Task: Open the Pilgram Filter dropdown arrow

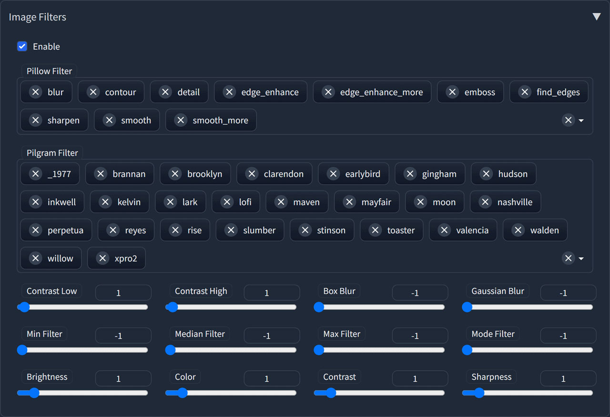Action: point(580,258)
